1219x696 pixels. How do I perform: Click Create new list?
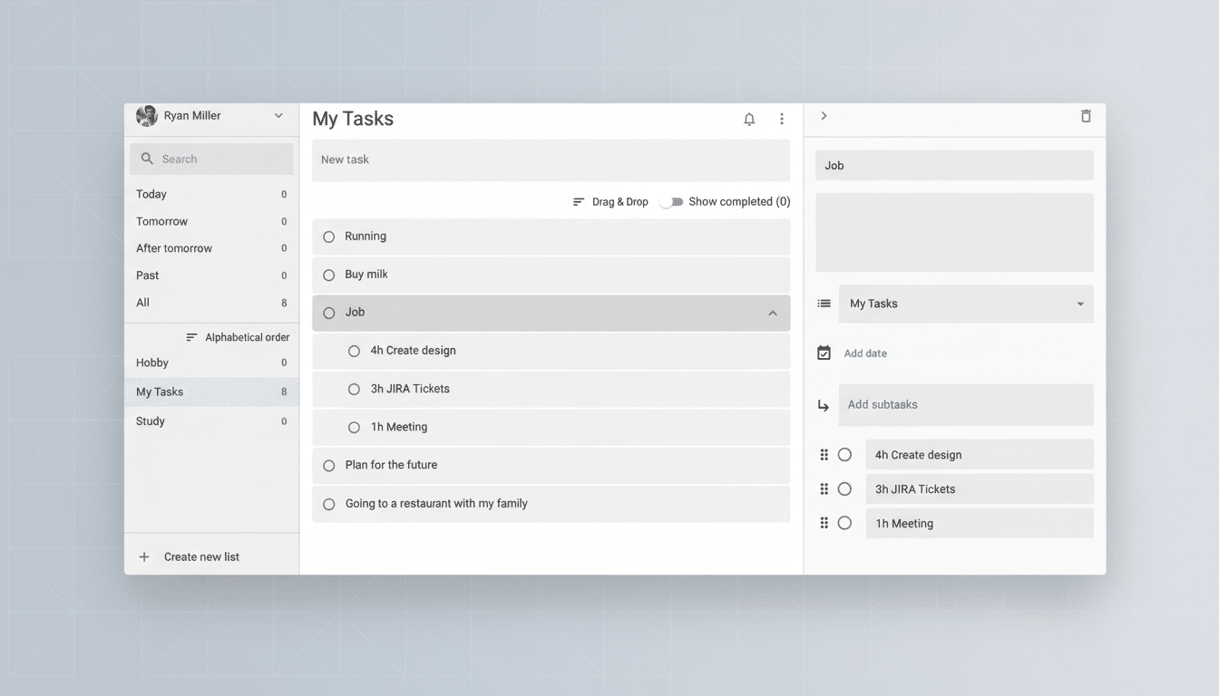pos(200,556)
